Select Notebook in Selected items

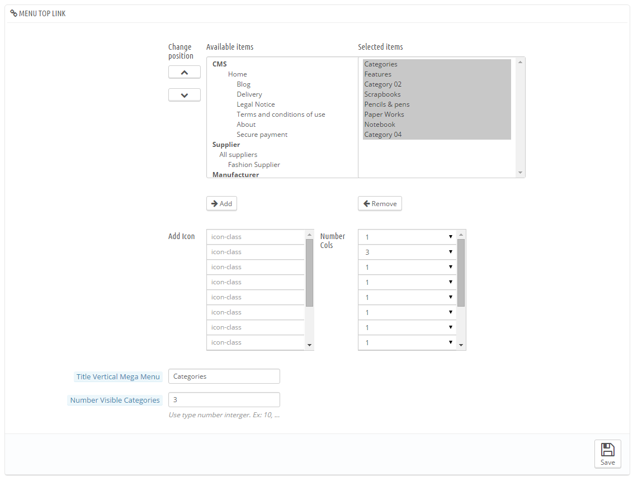click(437, 125)
